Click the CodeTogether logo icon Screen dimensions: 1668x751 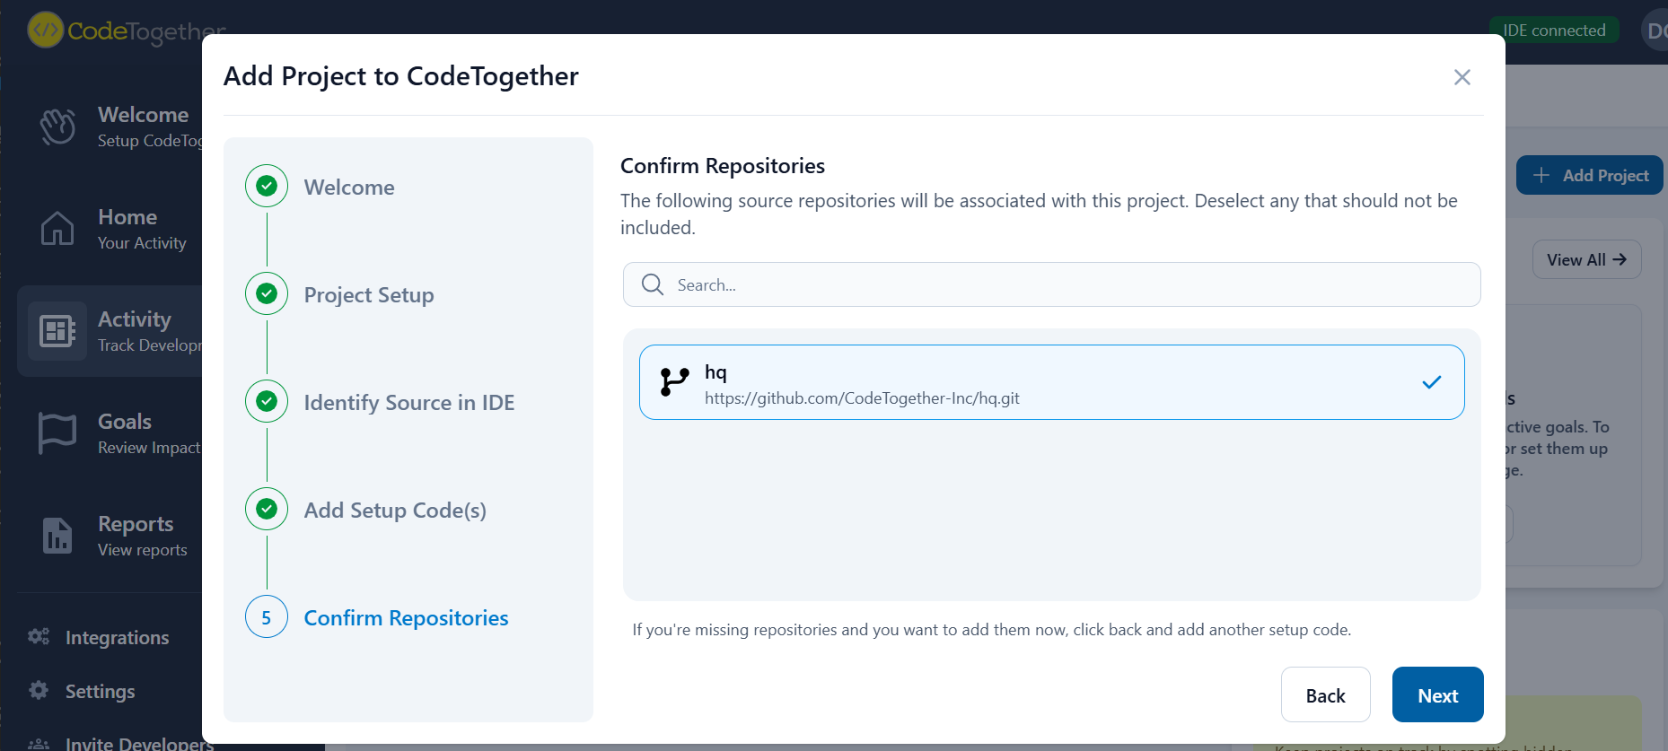tap(45, 30)
